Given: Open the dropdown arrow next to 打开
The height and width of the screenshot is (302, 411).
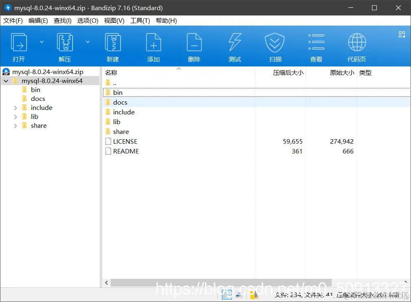Looking at the screenshot, I should tap(42, 42).
